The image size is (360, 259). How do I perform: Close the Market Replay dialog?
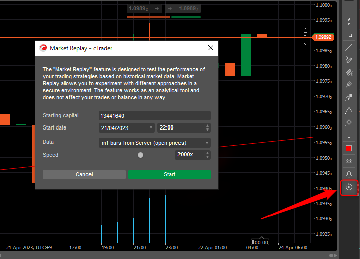point(211,48)
